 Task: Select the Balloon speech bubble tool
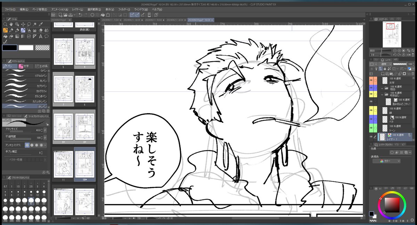point(47,36)
